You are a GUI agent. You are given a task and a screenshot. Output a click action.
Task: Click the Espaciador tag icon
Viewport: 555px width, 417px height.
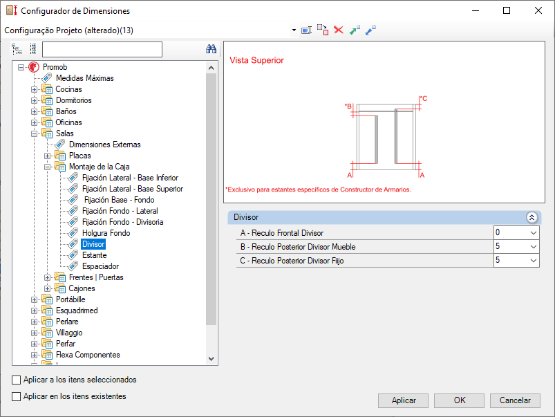point(73,266)
